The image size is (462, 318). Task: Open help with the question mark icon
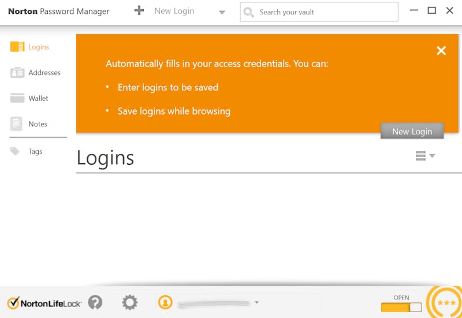click(95, 302)
